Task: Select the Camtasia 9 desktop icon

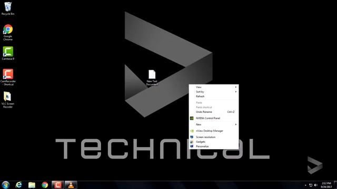Action: tap(8, 54)
